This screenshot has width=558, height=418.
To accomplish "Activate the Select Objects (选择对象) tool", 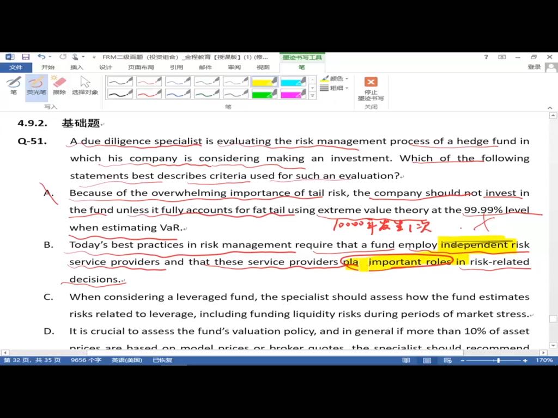I will [x=85, y=85].
